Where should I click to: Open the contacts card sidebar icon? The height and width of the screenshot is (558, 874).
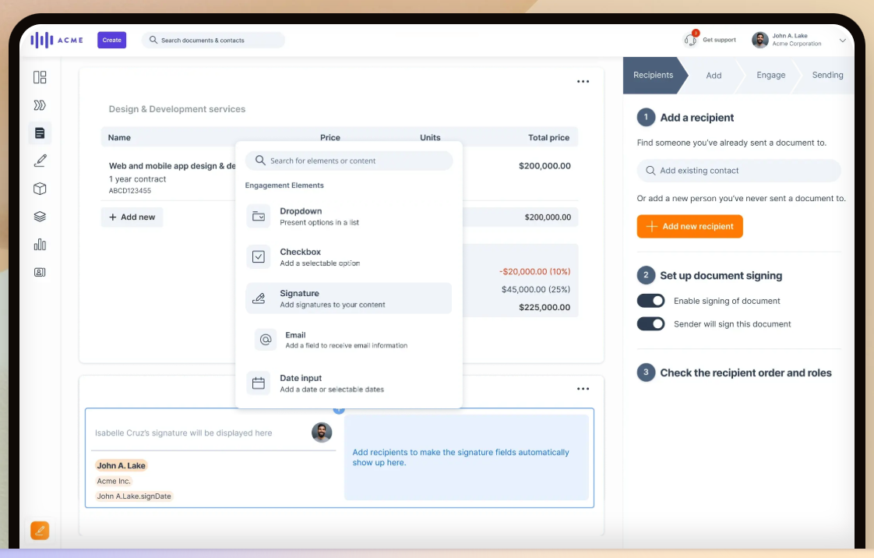tap(40, 272)
